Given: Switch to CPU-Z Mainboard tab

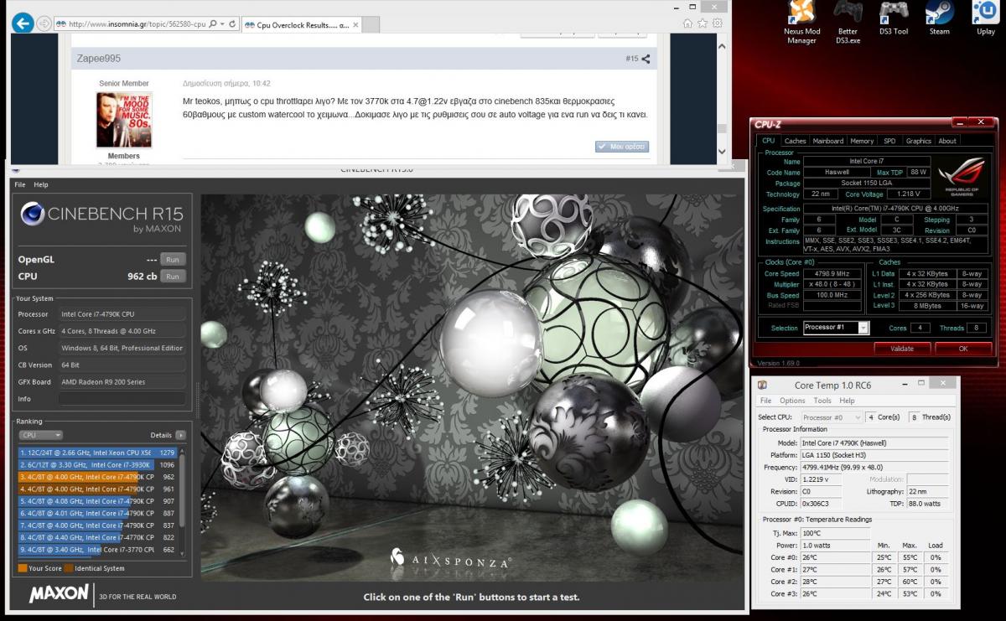Looking at the screenshot, I should 828,141.
